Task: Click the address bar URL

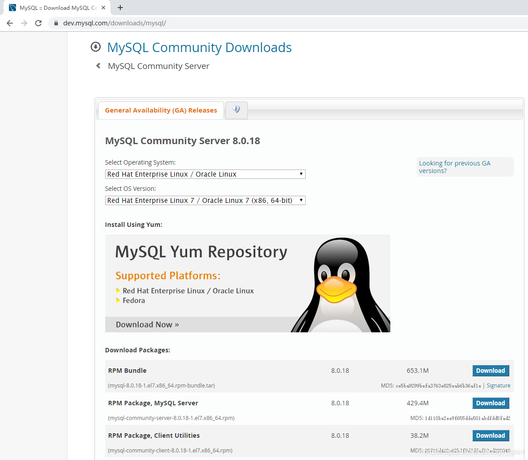Action: pos(115,23)
